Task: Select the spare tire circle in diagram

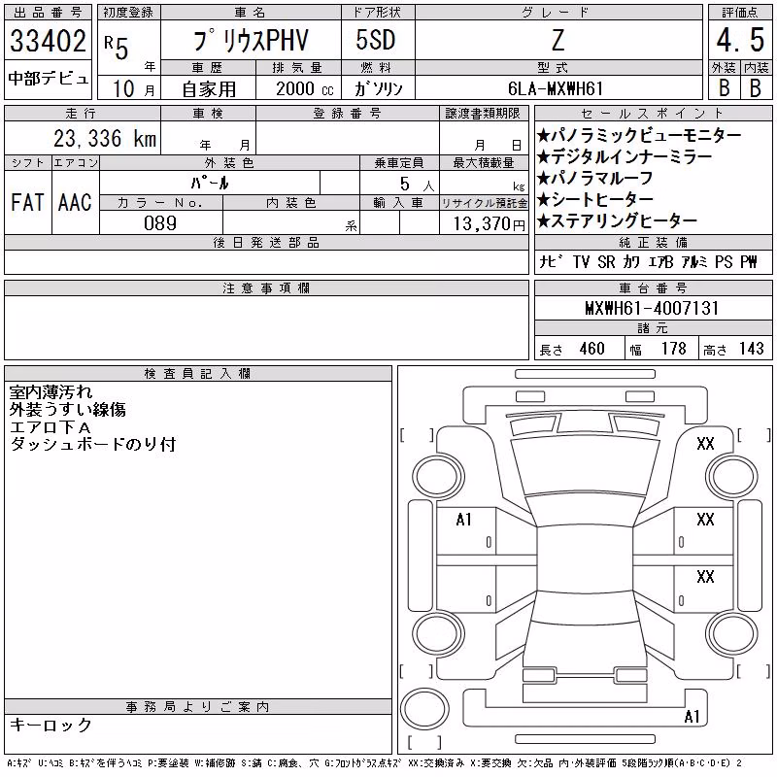Action: [x=424, y=710]
